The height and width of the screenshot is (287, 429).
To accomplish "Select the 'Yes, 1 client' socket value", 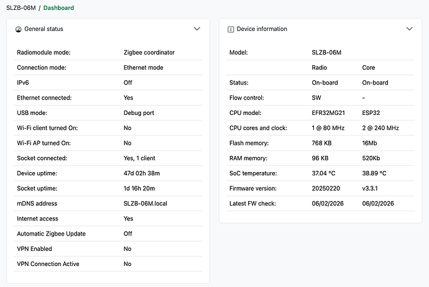I will (x=139, y=158).
